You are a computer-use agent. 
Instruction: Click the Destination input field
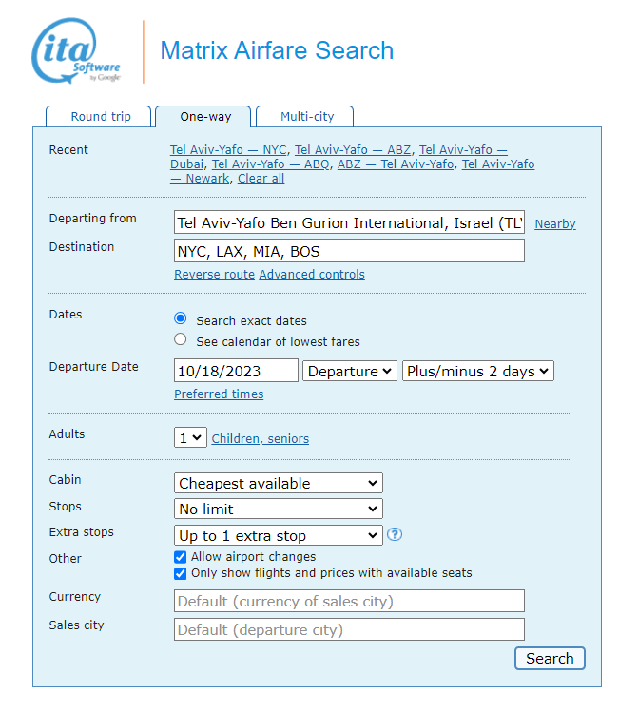tap(349, 251)
